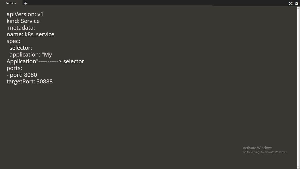
Task: Click the selector: line in the YAML
Action: click(x=20, y=48)
